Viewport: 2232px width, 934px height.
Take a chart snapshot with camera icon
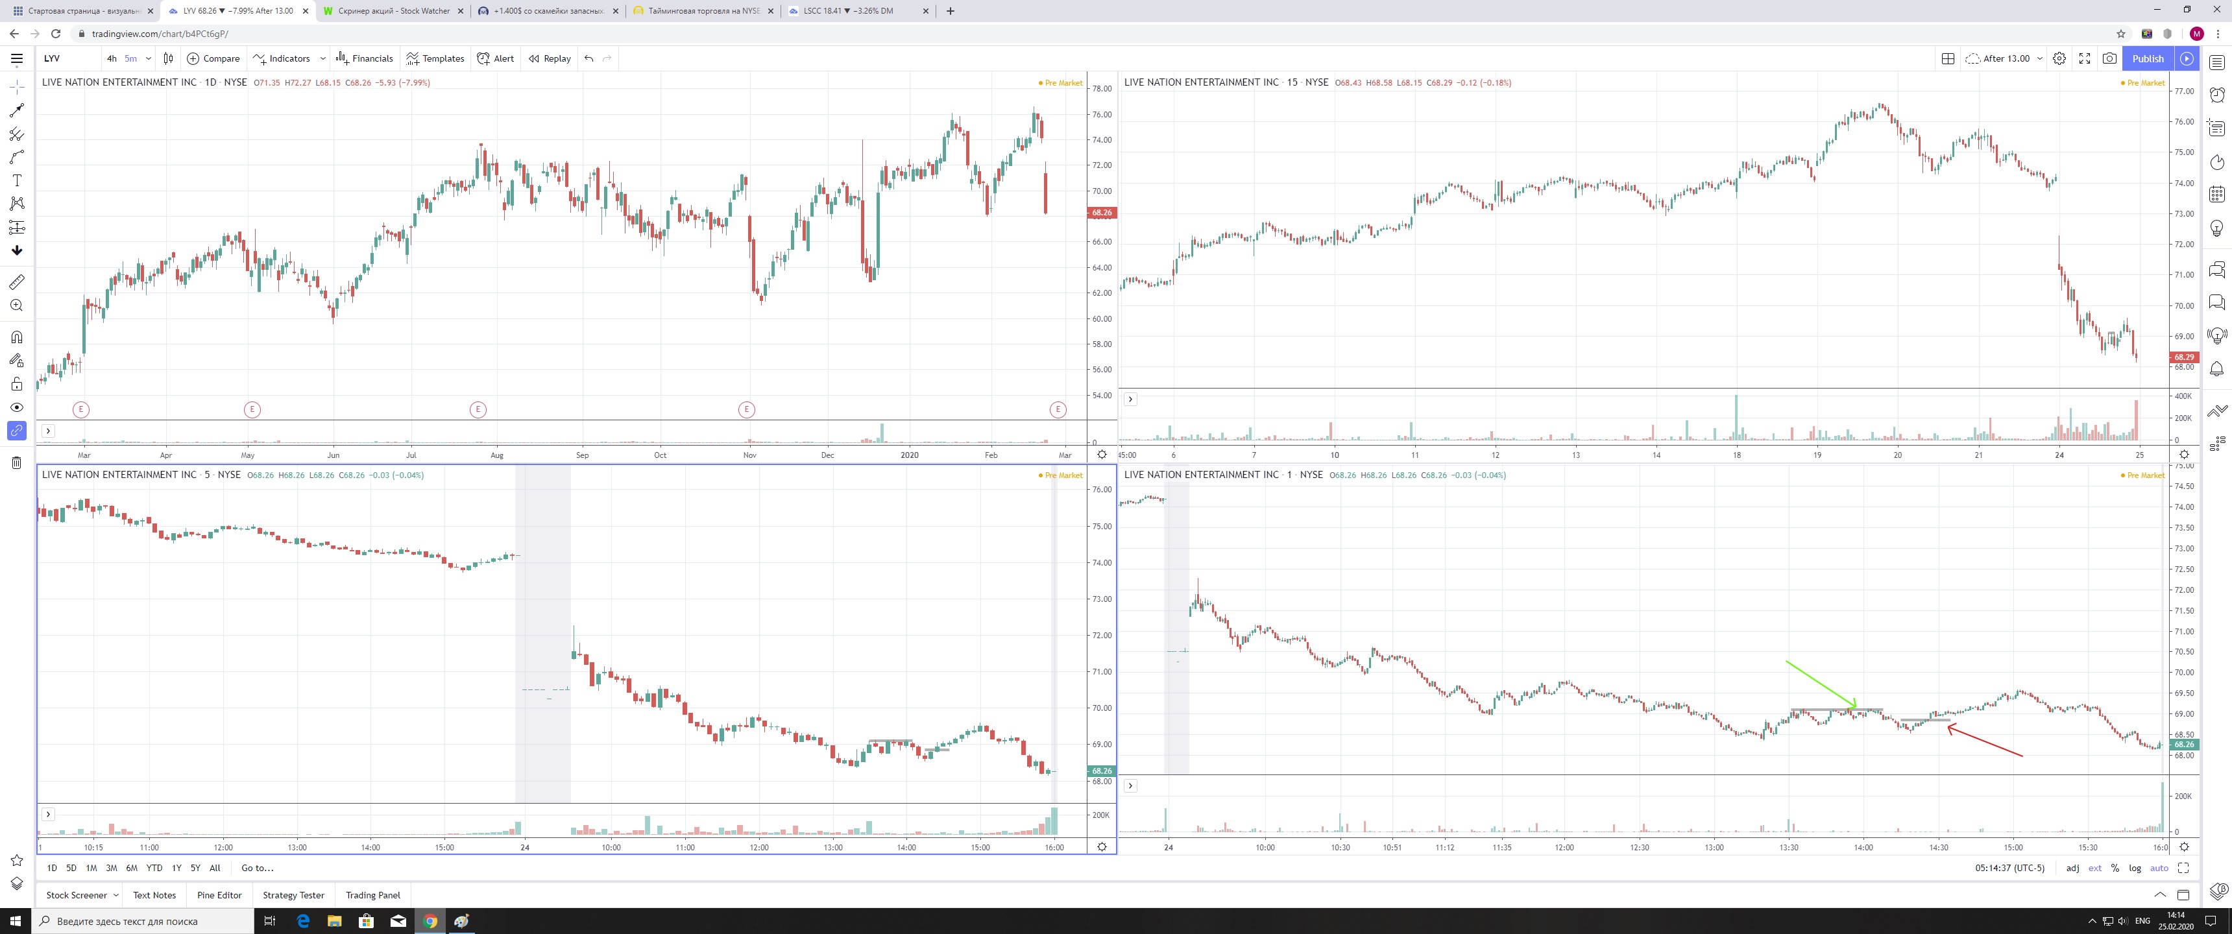pyautogui.click(x=2110, y=58)
